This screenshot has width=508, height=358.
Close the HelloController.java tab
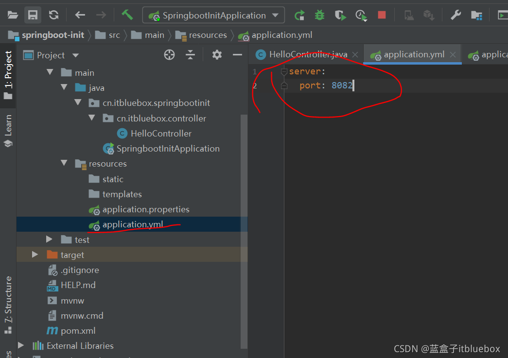[x=355, y=55]
